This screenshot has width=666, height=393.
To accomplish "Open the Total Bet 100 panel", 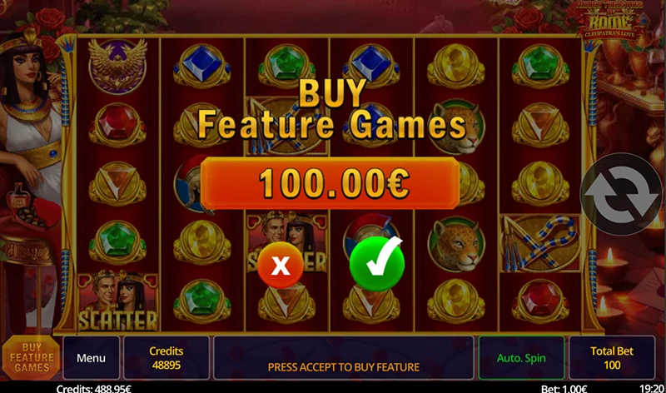I will (612, 358).
